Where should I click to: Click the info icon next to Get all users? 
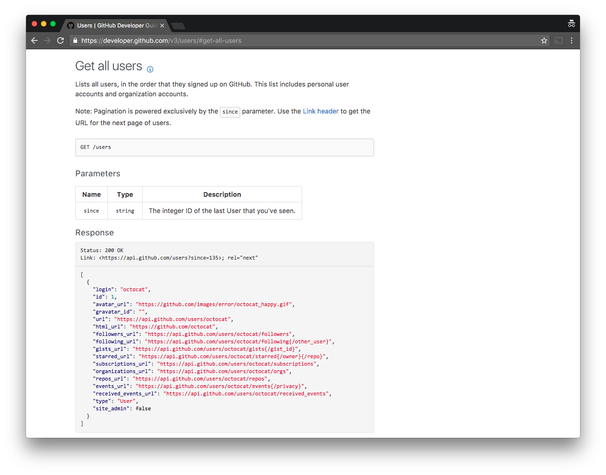[x=150, y=69]
